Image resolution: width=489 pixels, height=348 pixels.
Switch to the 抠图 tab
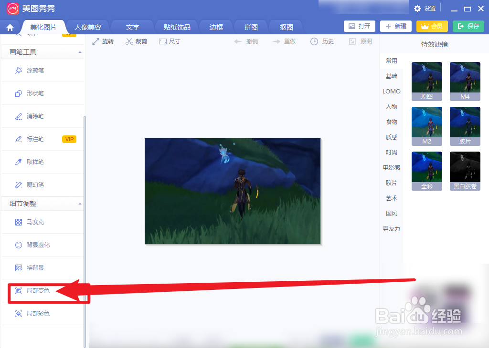coord(287,27)
